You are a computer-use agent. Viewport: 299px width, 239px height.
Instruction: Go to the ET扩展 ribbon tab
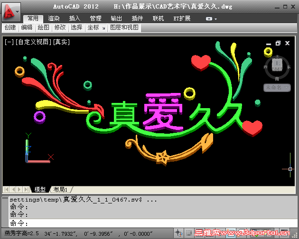(x=182, y=18)
